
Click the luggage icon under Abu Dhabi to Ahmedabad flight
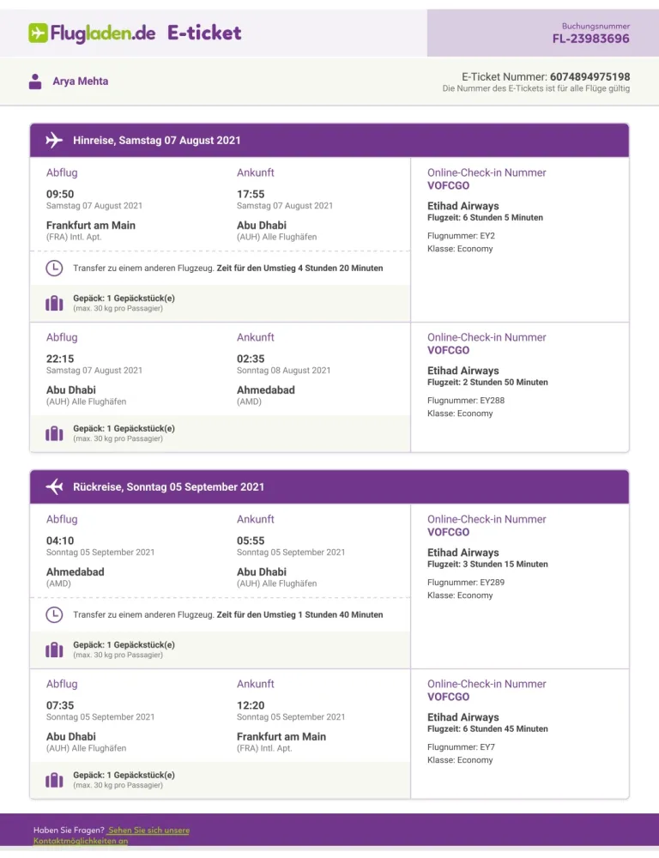tap(54, 433)
